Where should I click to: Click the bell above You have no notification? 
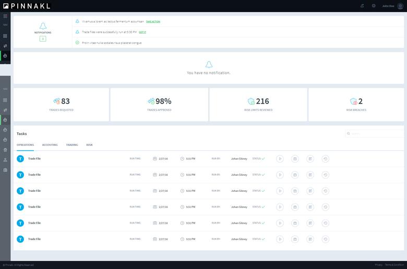pos(209,64)
